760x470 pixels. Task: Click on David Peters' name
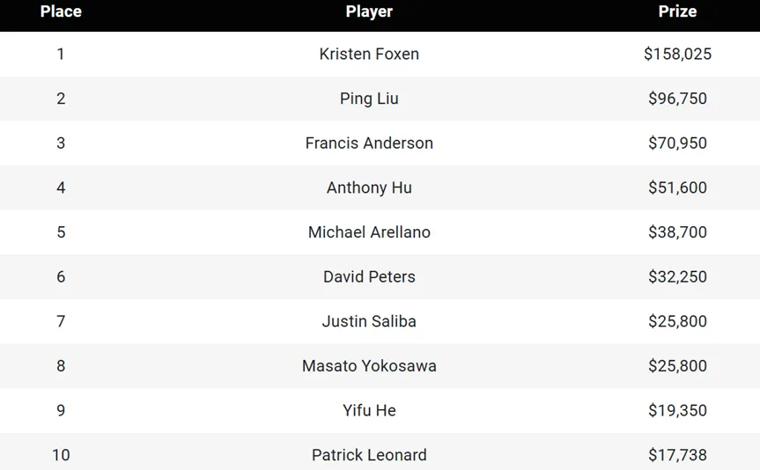[369, 276]
